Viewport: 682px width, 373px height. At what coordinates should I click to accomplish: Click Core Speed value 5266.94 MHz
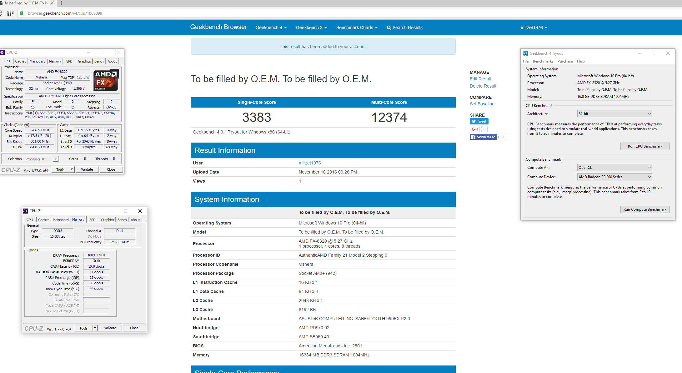(39, 130)
